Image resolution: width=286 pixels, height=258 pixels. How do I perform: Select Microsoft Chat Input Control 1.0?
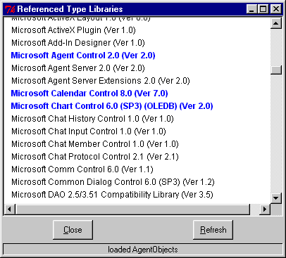coord(89,131)
